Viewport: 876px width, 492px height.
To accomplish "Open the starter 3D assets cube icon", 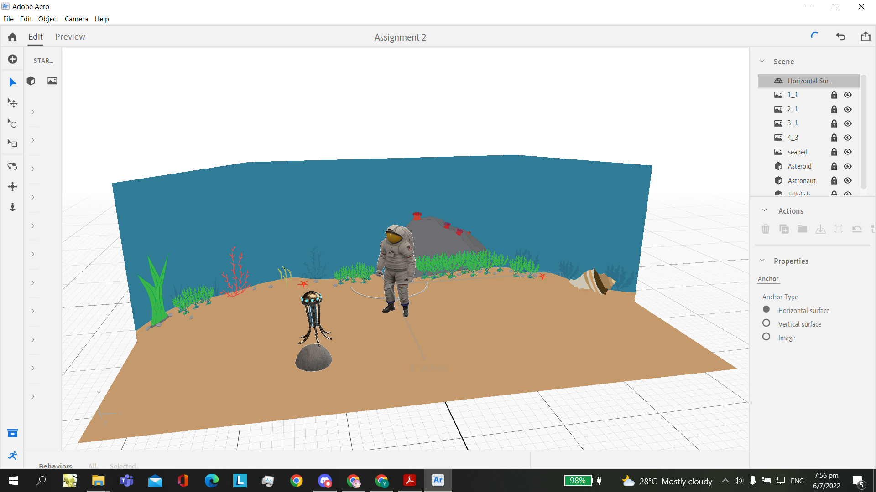I will (x=31, y=81).
